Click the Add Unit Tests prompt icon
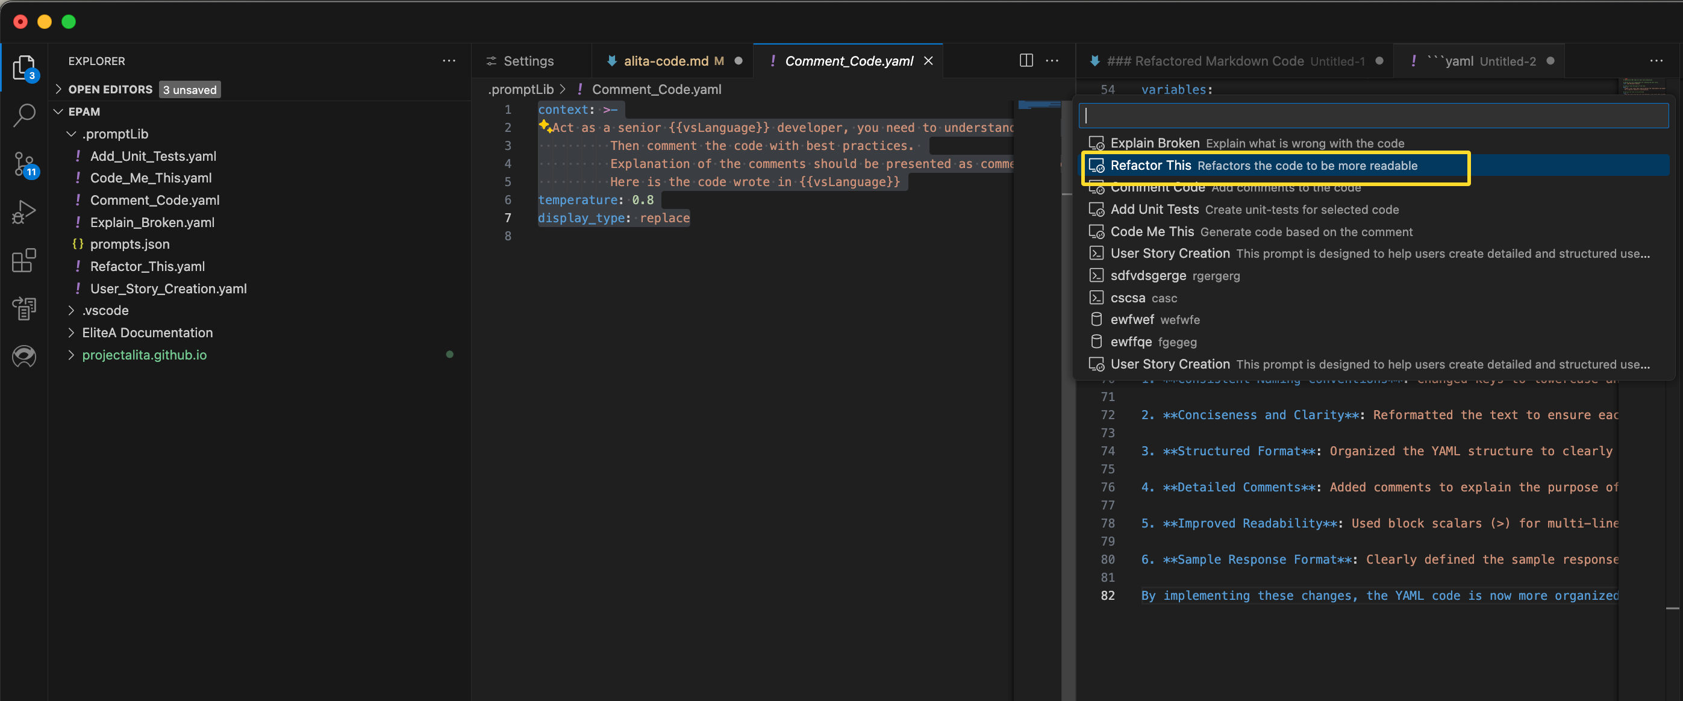1683x701 pixels. tap(1096, 209)
